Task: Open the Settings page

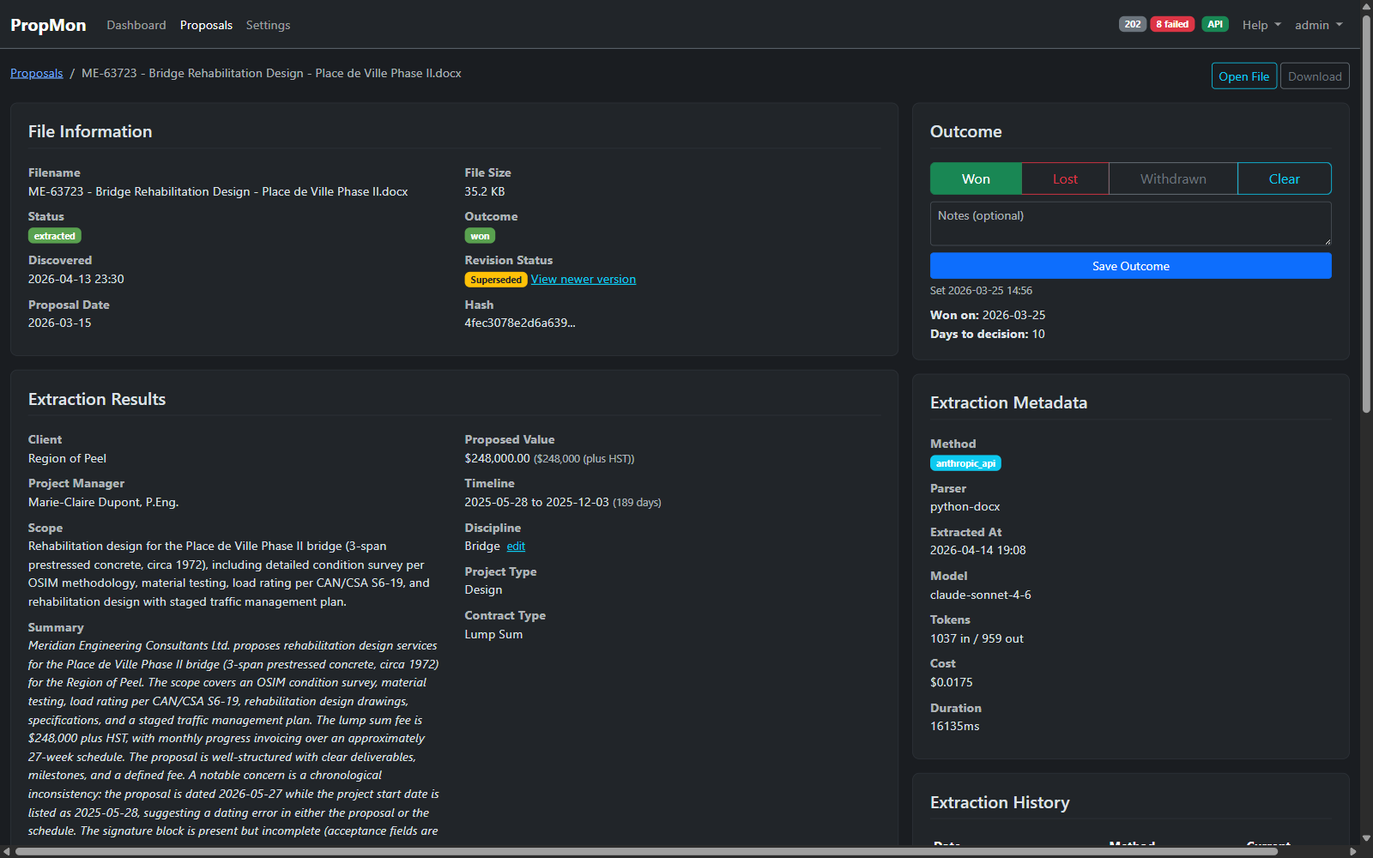Action: (x=268, y=25)
